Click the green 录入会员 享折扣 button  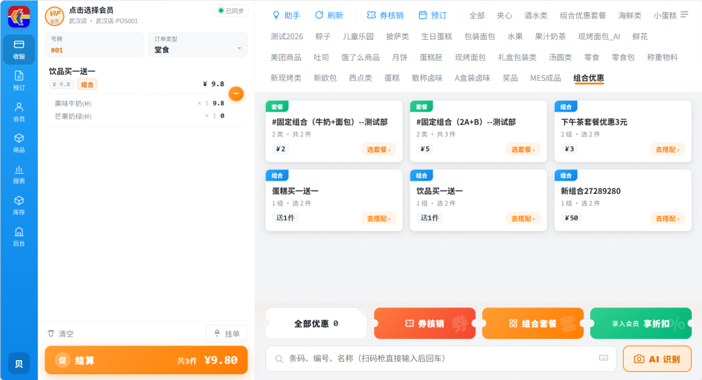[x=641, y=323]
